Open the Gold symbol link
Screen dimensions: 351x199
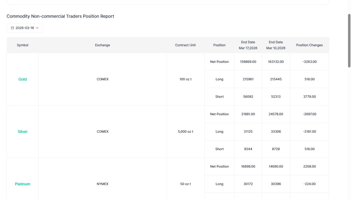click(23, 79)
